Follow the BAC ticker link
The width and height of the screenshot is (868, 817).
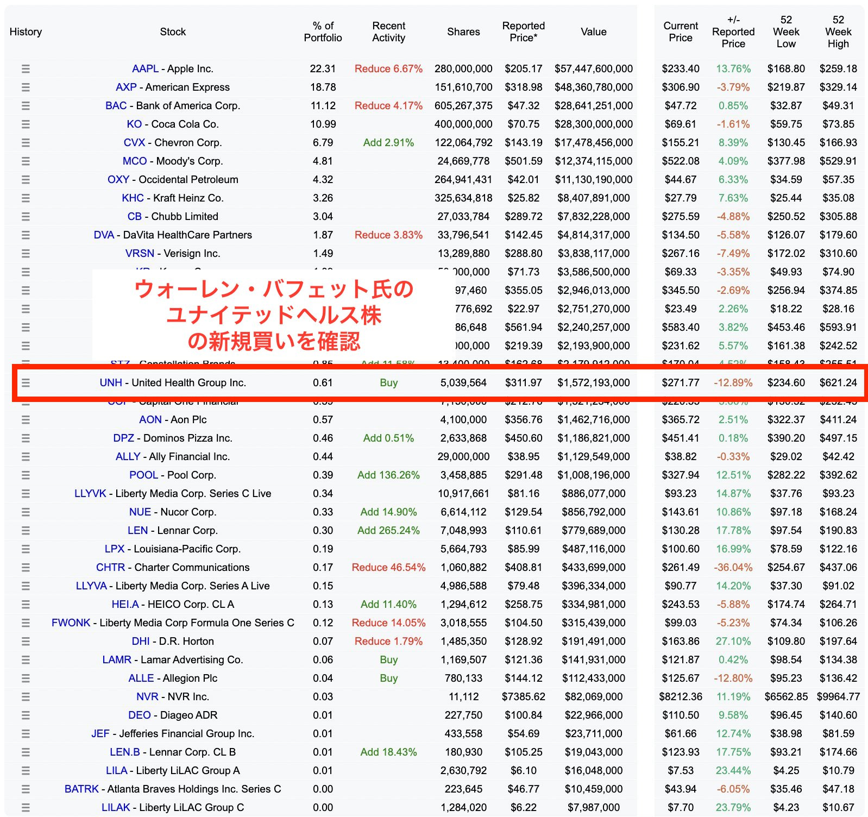[116, 106]
